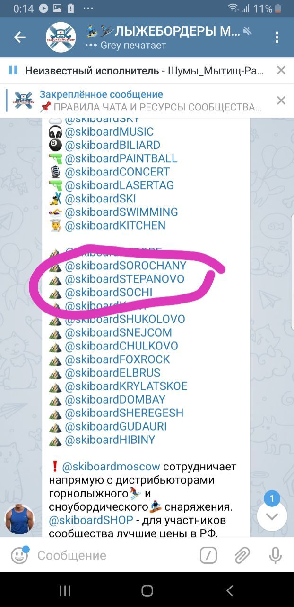The image size is (294, 607).
Task: Open the @skiboardSOCHI channel link
Action: [109, 293]
